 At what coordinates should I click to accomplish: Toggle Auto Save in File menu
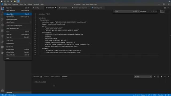pos(18,41)
